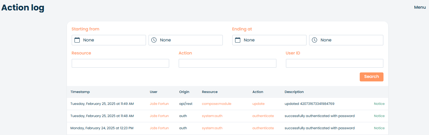429x135 pixels.
Task: Click authenticate in the Monday February 24 row
Action: click(x=263, y=128)
